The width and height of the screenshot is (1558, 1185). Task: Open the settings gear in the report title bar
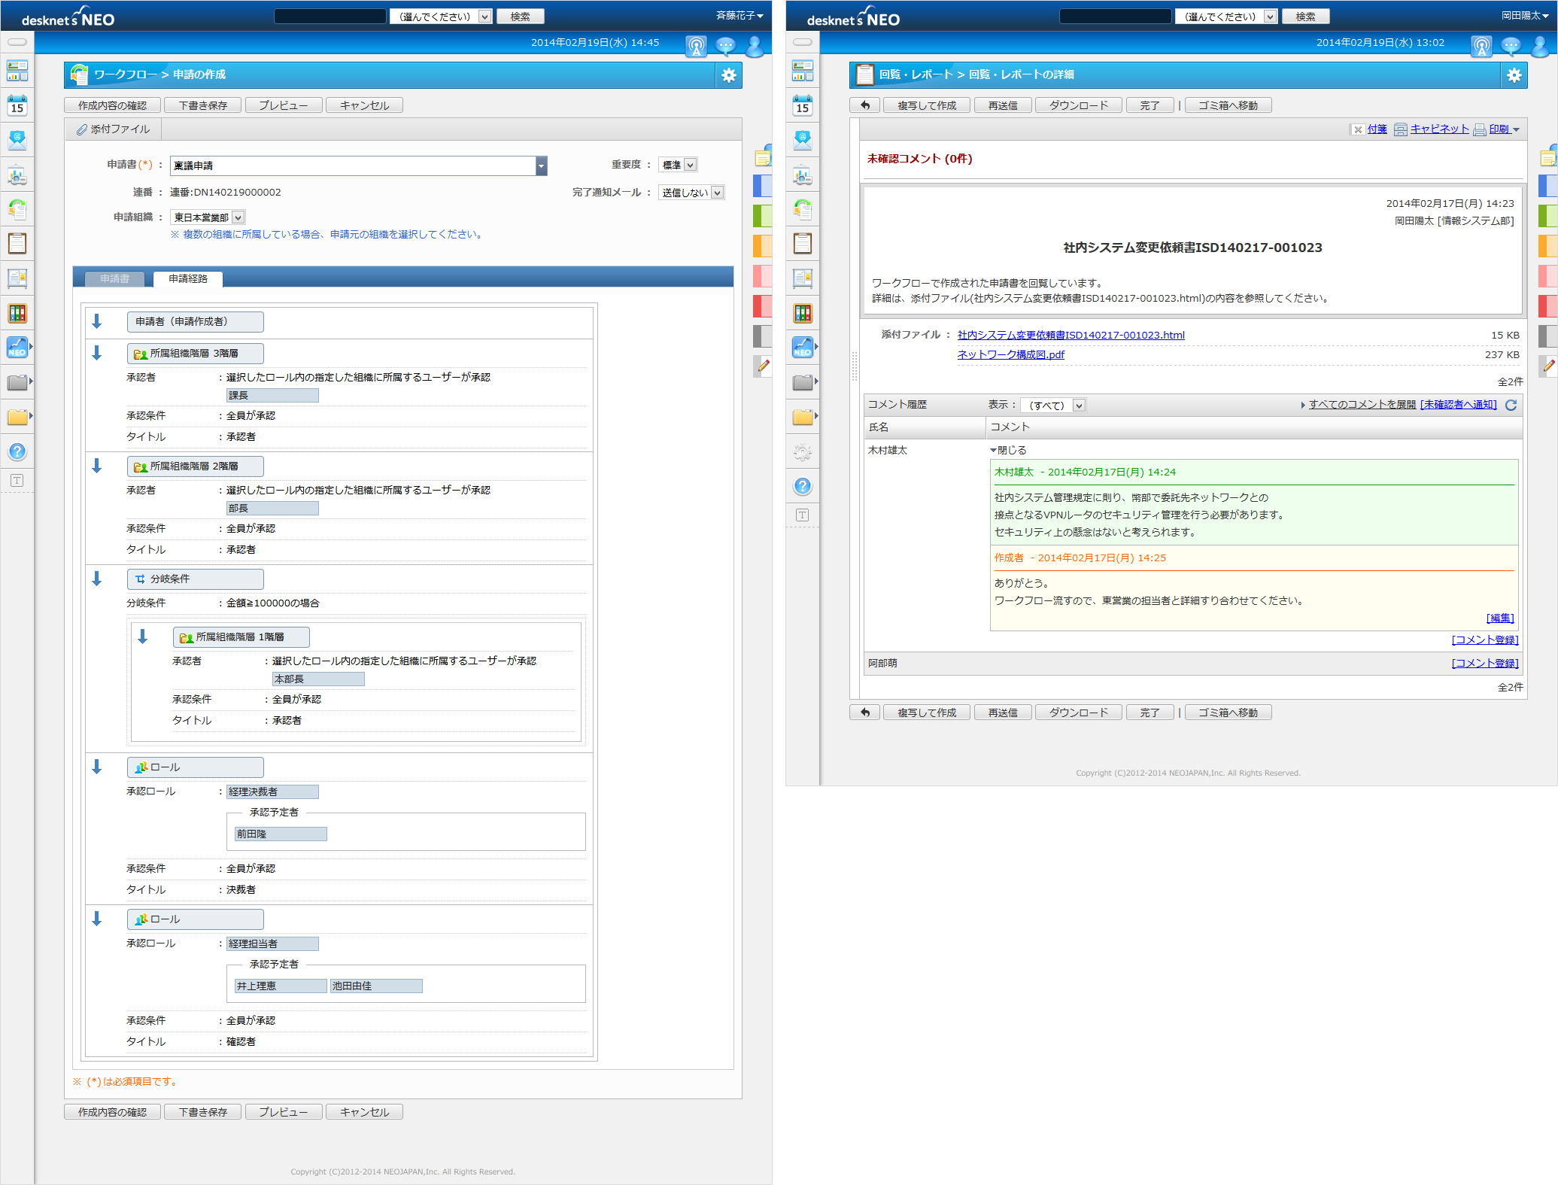(1514, 75)
